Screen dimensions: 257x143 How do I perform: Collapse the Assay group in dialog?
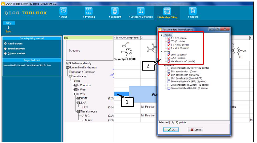(161, 52)
